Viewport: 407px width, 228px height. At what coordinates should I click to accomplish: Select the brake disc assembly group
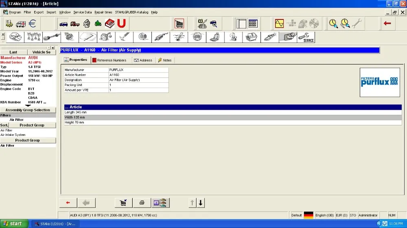coord(142,37)
